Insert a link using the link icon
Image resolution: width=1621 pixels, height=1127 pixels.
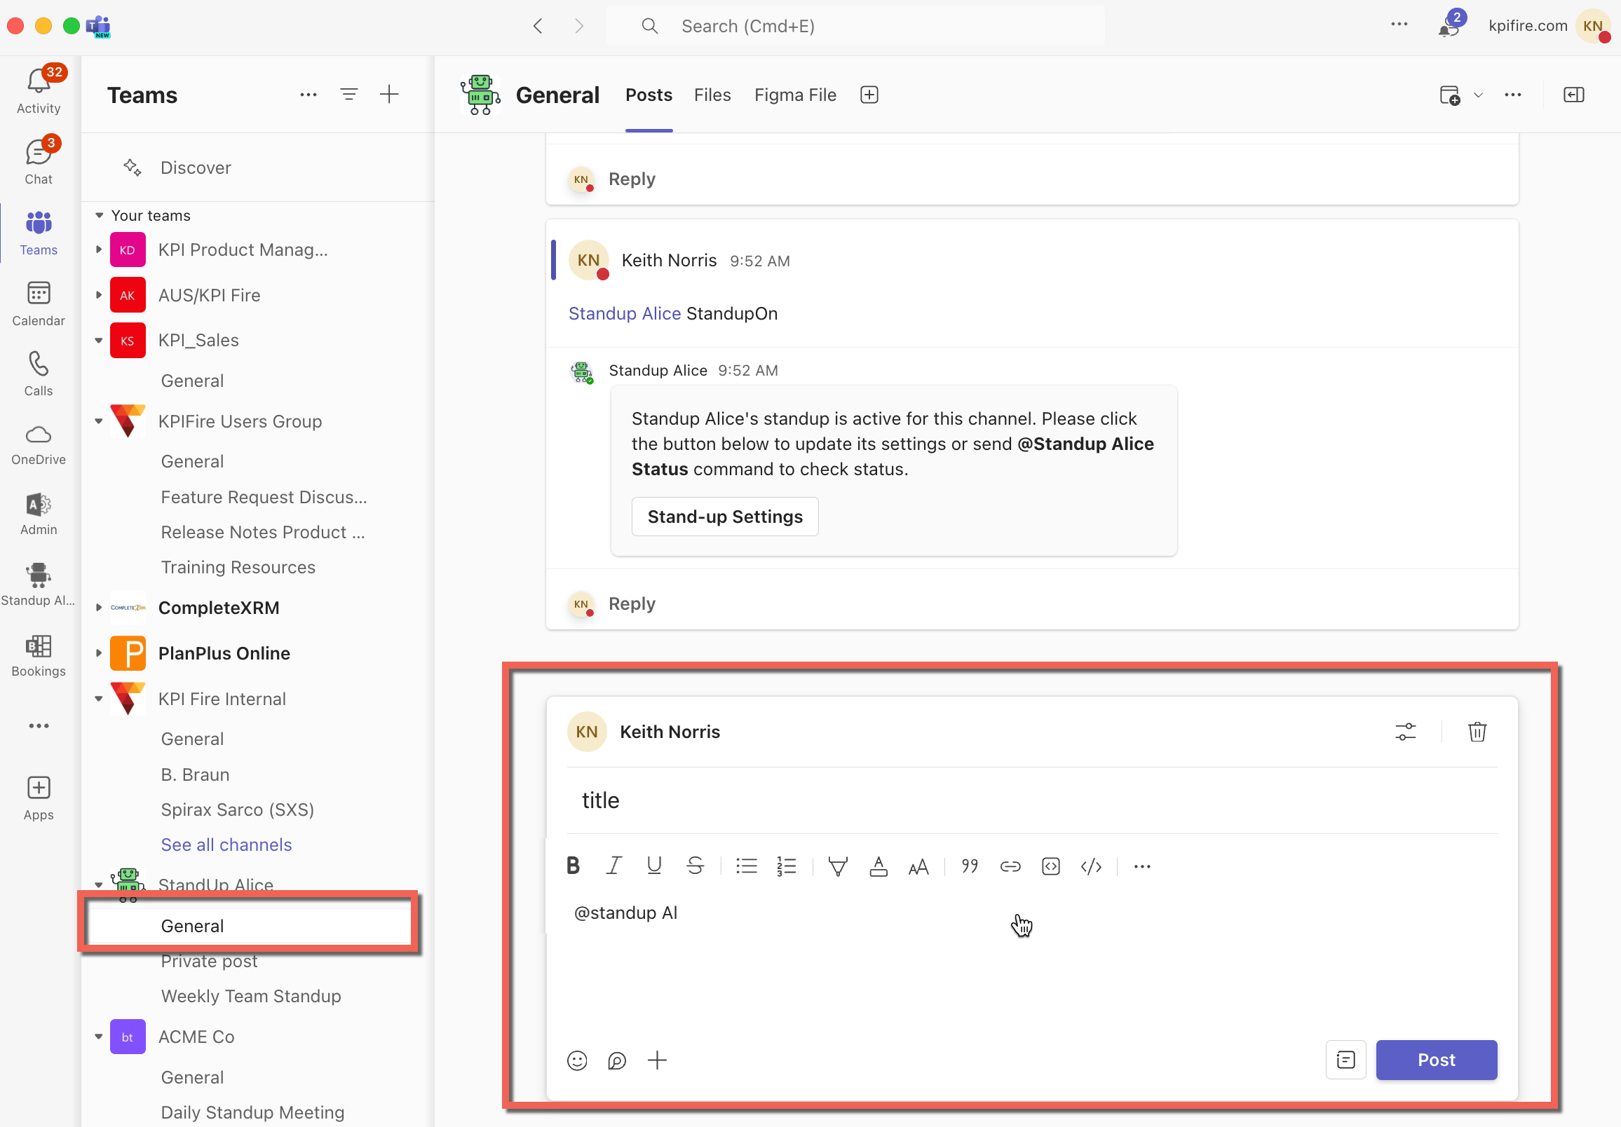pyautogui.click(x=1010, y=866)
